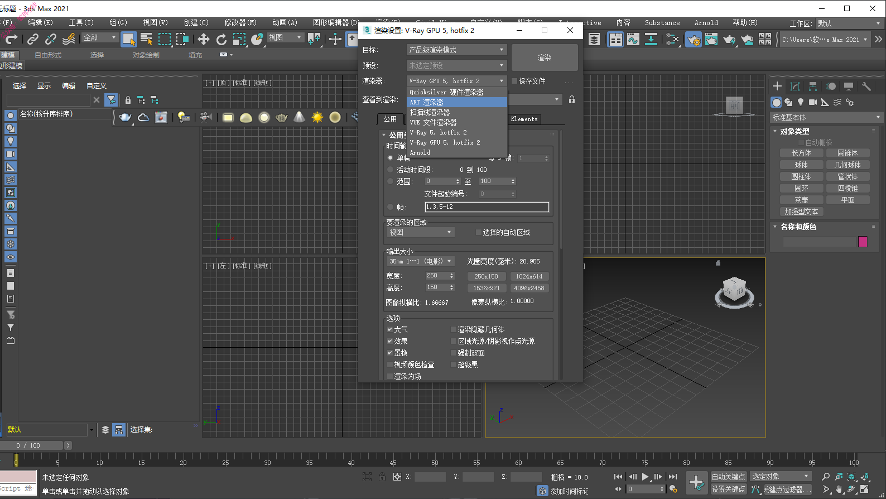Click the large Set Keys plus button
The width and height of the screenshot is (886, 499).
[696, 482]
